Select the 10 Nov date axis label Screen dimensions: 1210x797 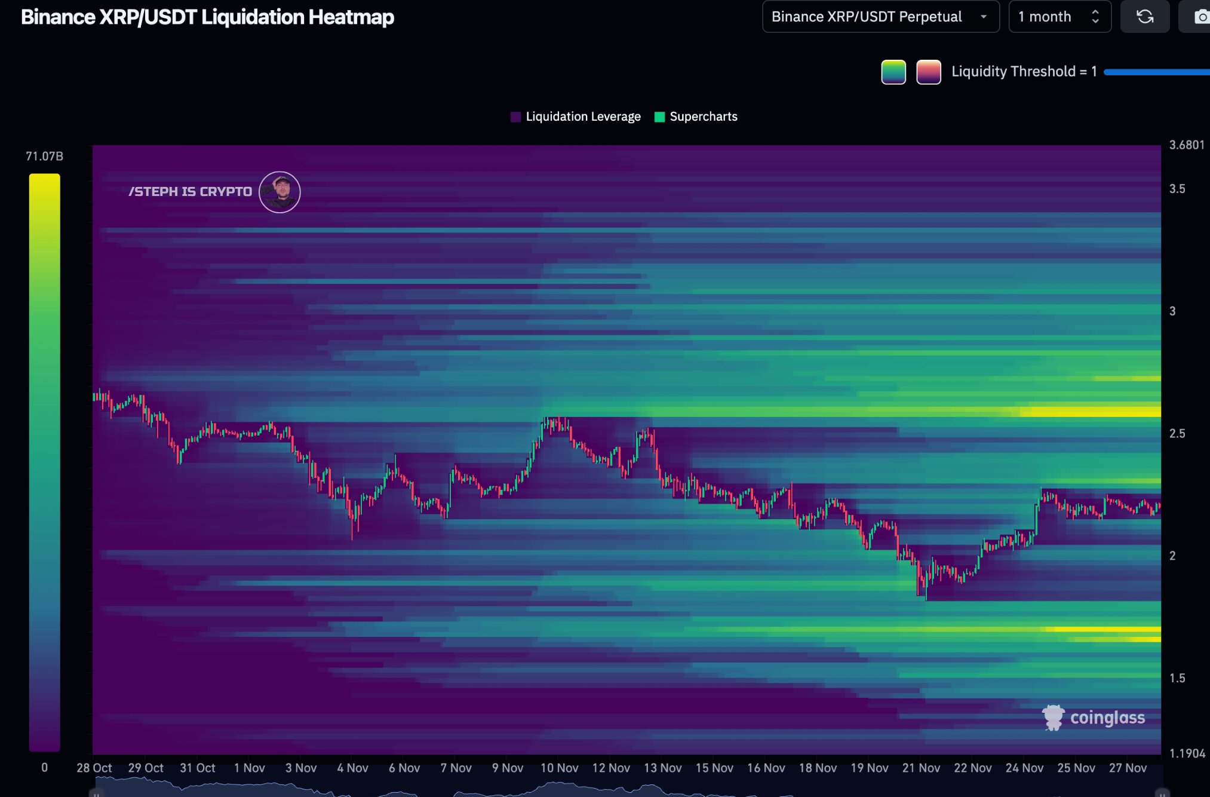click(x=560, y=768)
